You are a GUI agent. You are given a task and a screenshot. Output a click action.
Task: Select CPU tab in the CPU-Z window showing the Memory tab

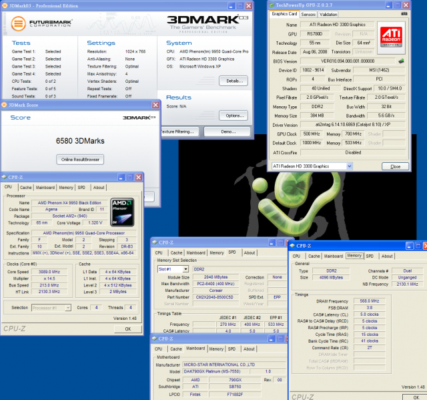click(x=296, y=256)
